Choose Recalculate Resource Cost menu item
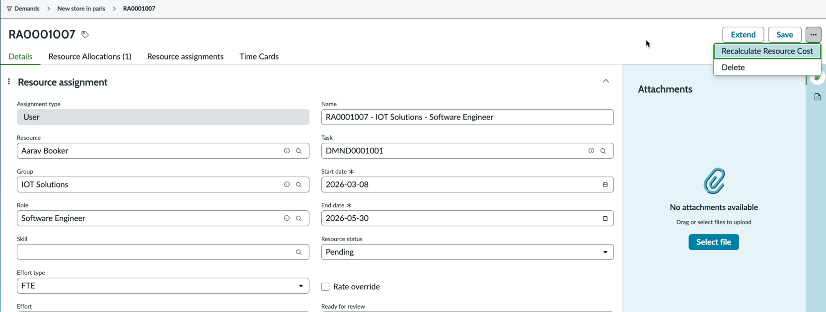 767,51
